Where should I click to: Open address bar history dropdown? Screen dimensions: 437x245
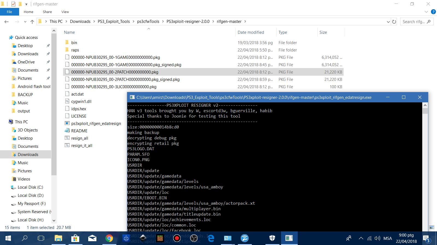pyautogui.click(x=388, y=22)
